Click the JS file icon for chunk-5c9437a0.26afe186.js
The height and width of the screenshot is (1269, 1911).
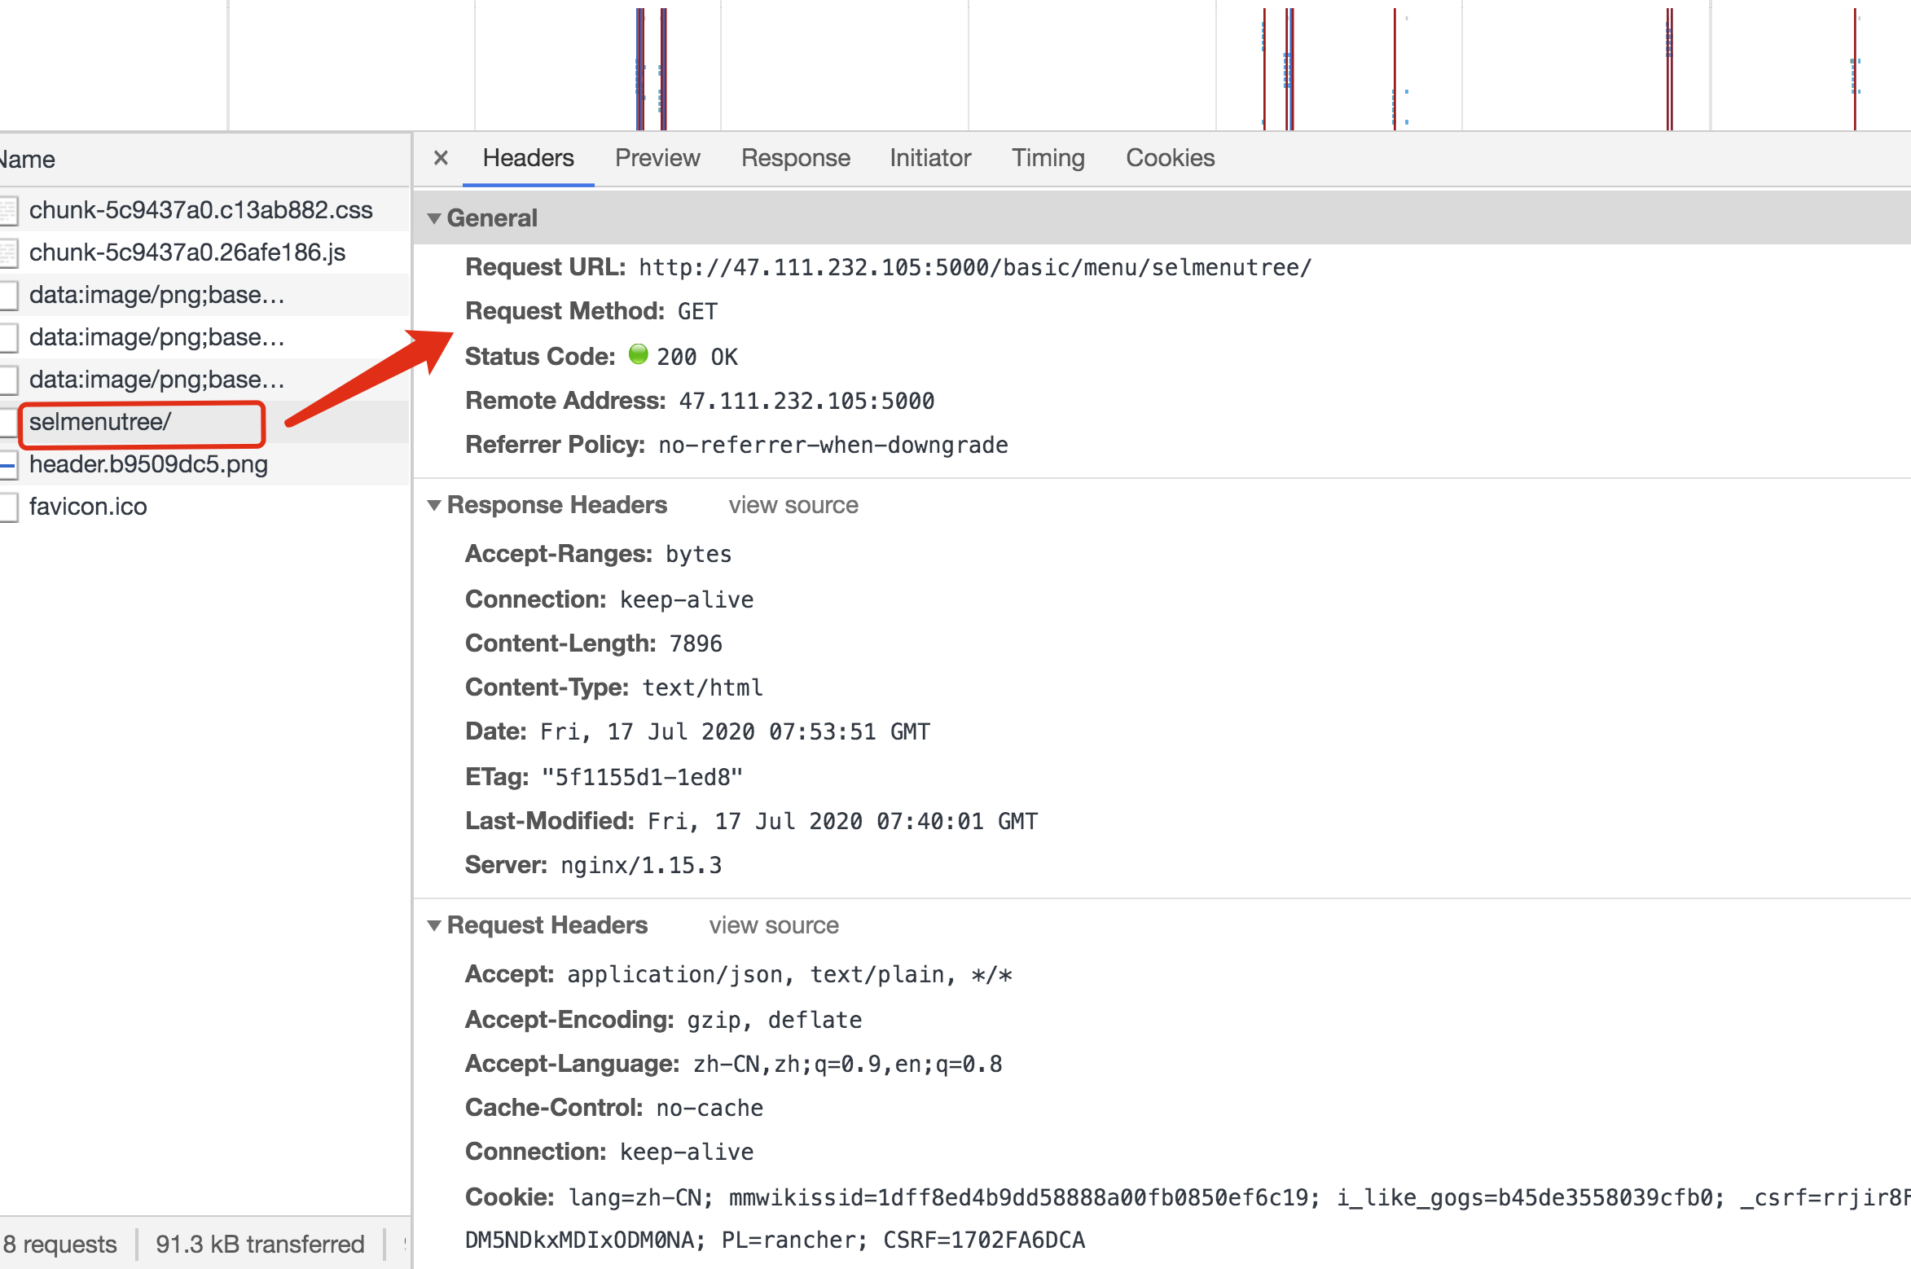coord(8,252)
